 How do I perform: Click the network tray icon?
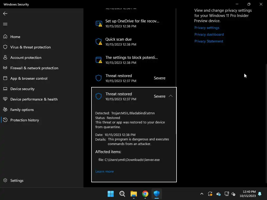tap(227, 194)
